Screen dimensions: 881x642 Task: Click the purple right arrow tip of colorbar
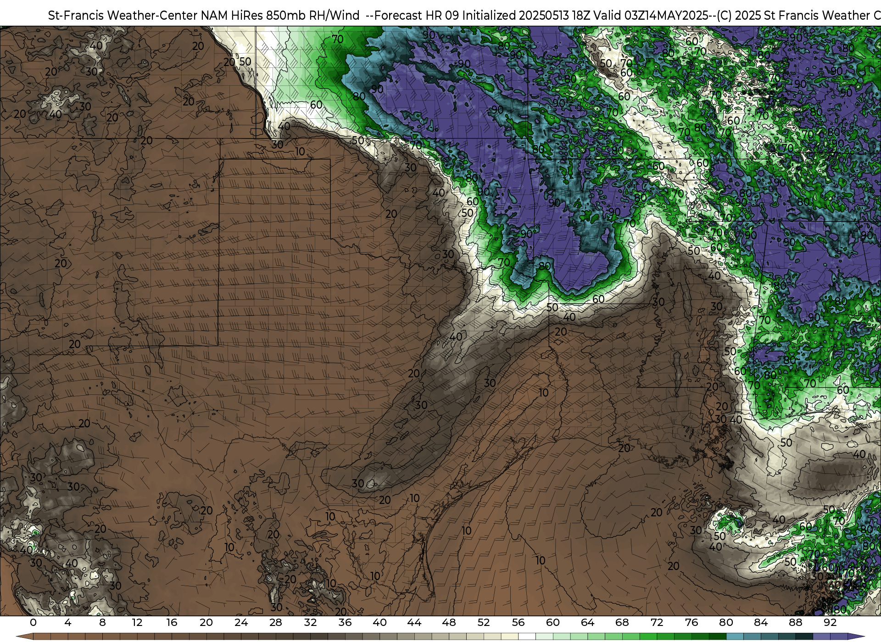(x=855, y=636)
